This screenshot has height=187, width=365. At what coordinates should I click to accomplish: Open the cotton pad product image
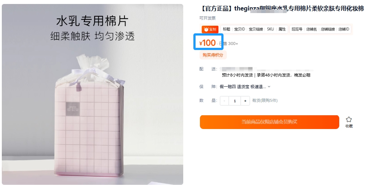coord(93,95)
